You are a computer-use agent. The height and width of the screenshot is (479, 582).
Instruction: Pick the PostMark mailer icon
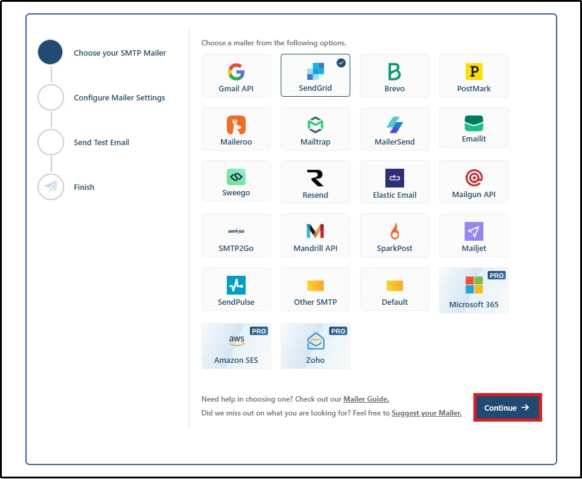coord(474,71)
